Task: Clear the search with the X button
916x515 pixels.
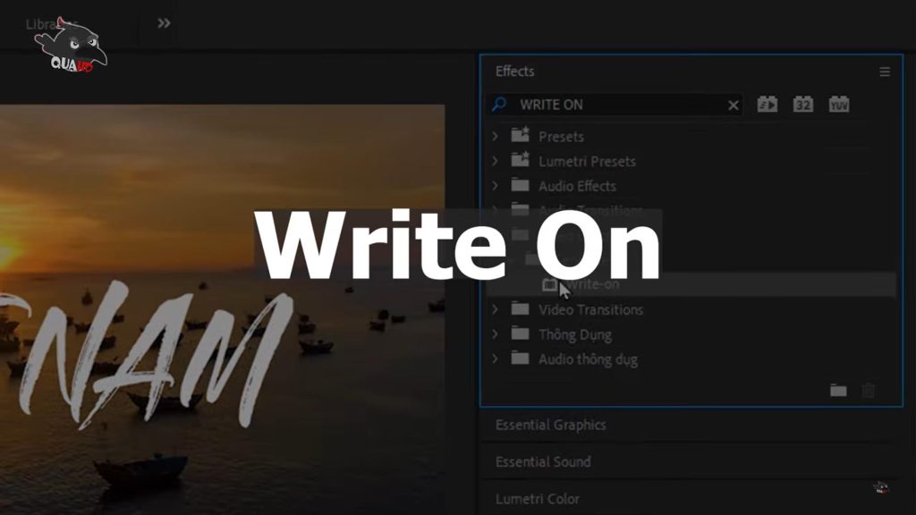Action: (732, 104)
